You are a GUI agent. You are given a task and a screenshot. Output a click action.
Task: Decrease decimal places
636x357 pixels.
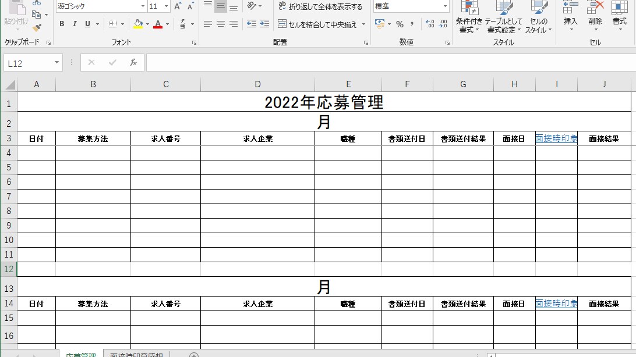click(x=443, y=24)
